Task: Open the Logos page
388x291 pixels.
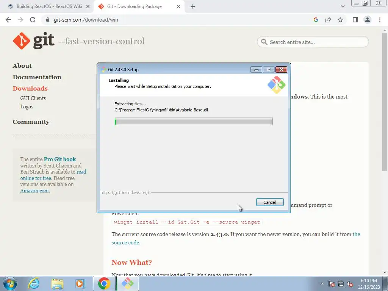Action: [27, 106]
